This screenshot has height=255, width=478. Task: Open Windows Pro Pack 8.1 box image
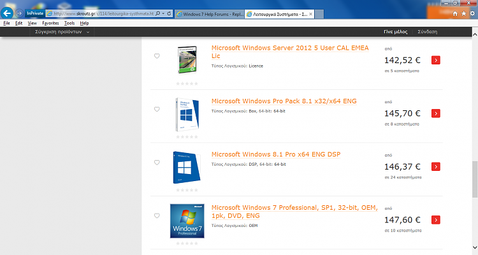[x=187, y=114]
